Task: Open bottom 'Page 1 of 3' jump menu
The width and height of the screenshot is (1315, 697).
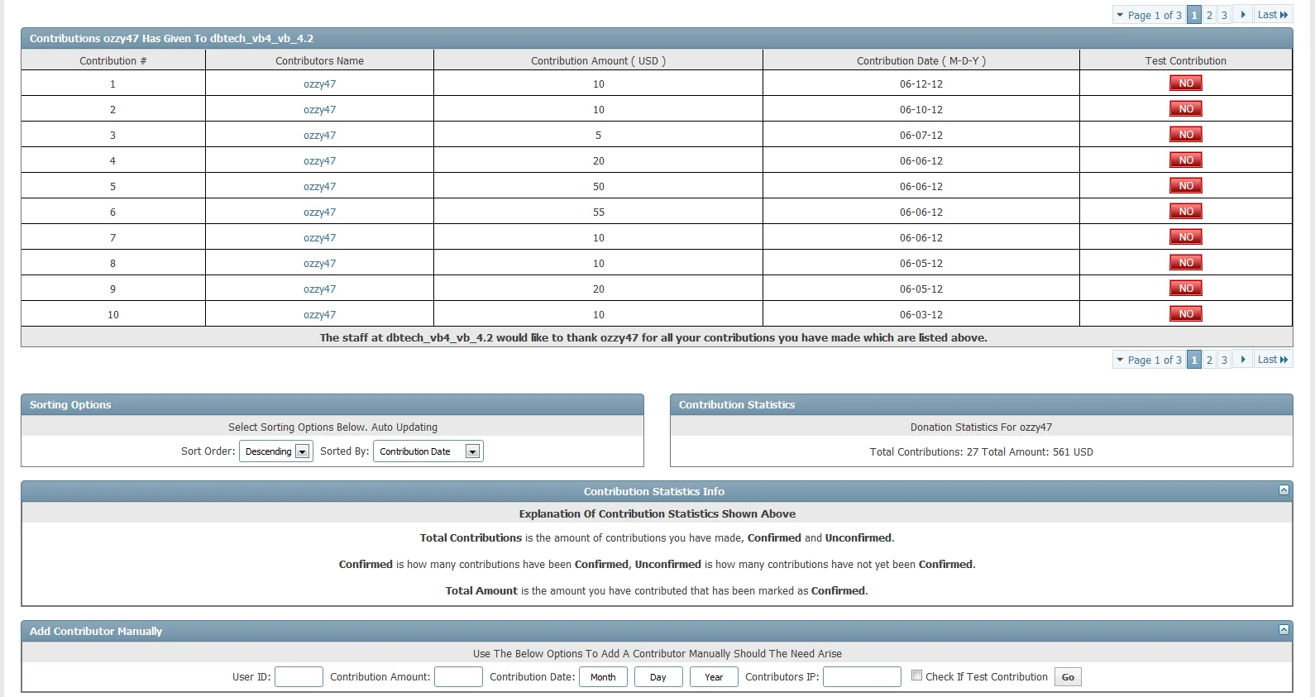Action: tap(1149, 360)
